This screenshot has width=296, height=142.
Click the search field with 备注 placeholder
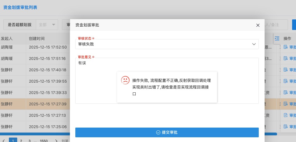coord(276,25)
